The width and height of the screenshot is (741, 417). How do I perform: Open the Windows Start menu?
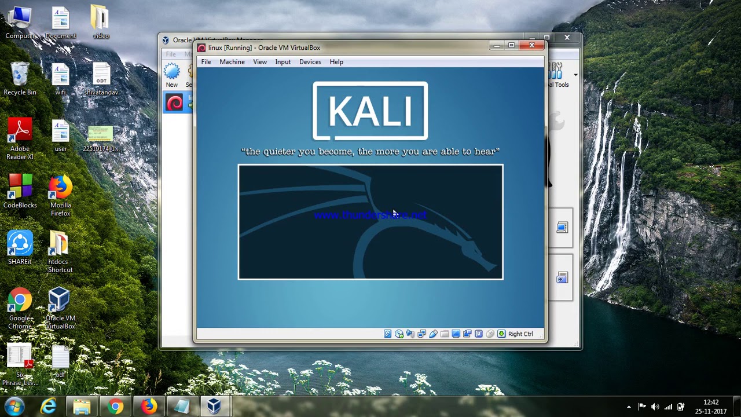tap(14, 407)
